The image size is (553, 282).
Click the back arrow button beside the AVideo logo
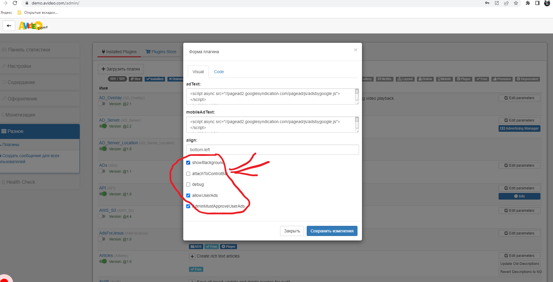pyautogui.click(x=9, y=26)
